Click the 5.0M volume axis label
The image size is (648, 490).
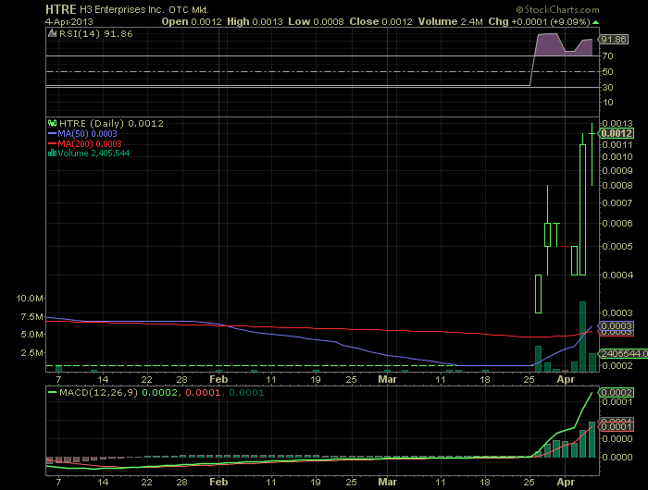tap(31, 335)
